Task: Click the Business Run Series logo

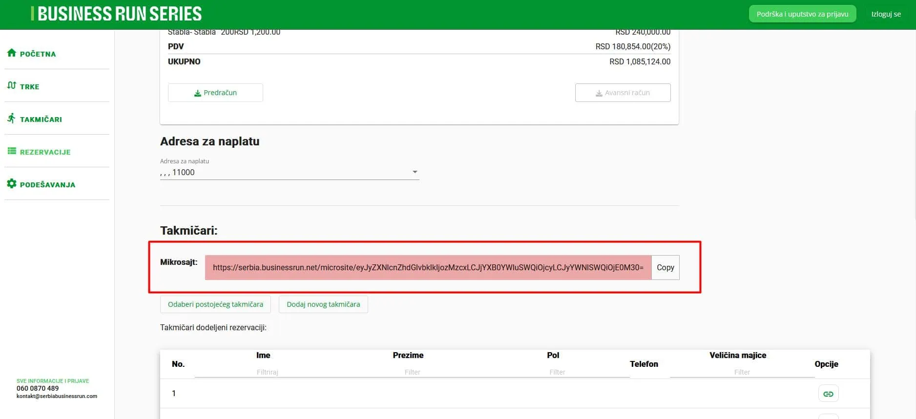Action: click(116, 14)
